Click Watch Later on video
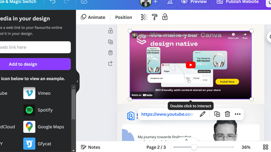 pos(233,36)
